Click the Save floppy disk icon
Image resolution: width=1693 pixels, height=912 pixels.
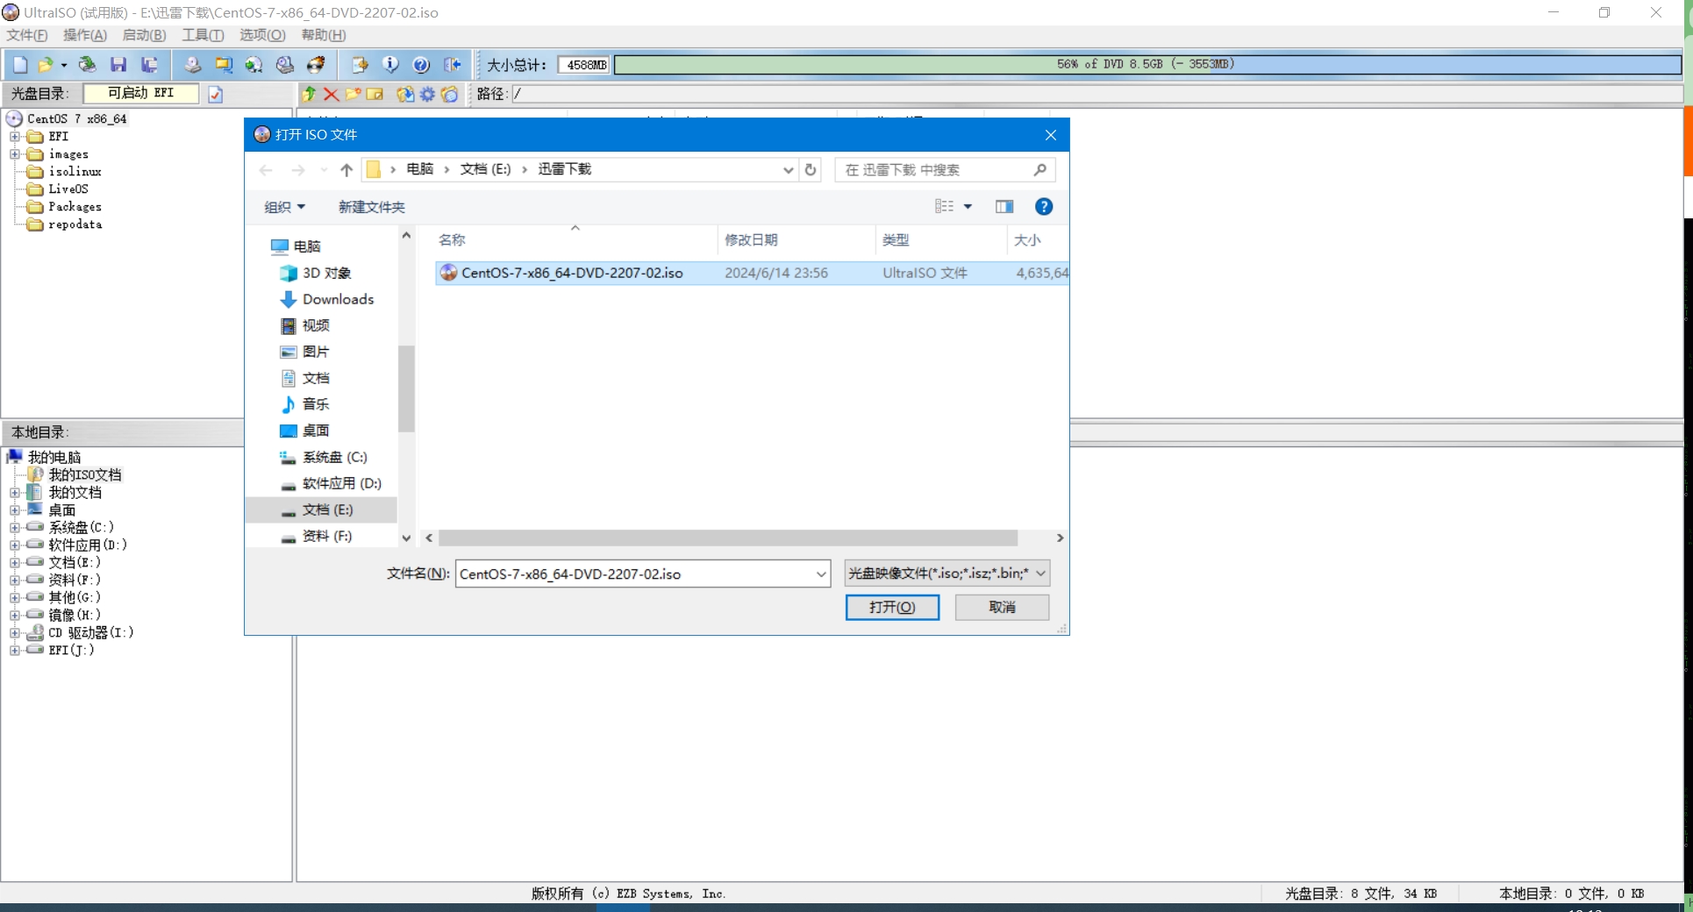tap(118, 65)
